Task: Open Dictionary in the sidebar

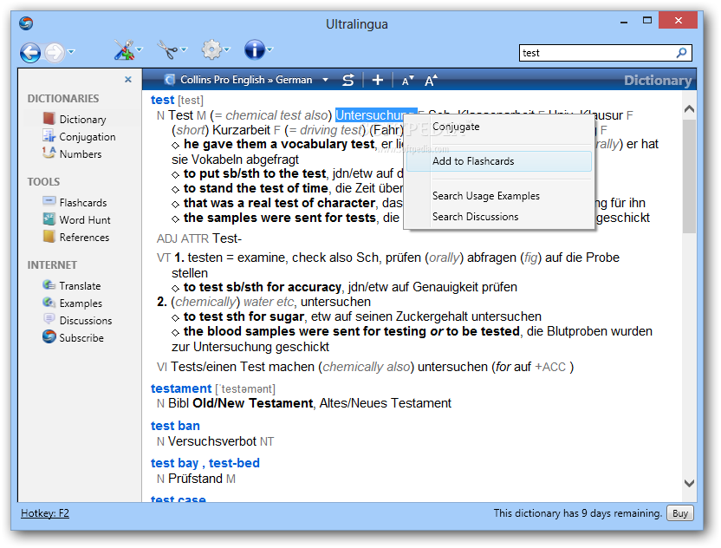Action: (x=75, y=119)
